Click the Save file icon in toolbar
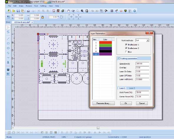 pos(18,11)
